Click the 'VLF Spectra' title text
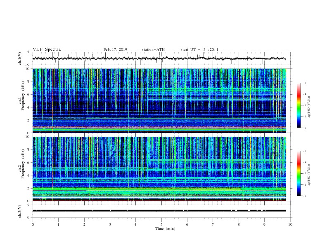Screen dimensions: 327x252 click(x=47, y=49)
